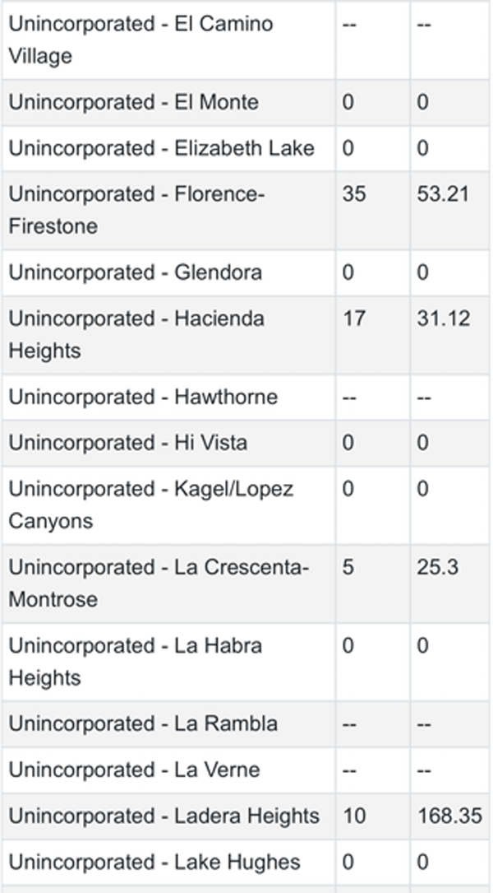Click the Unincorporated - Hi Vista cell

pos(127,444)
